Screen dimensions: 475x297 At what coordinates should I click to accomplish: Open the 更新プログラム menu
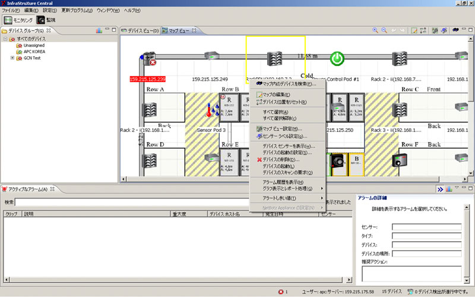click(77, 10)
